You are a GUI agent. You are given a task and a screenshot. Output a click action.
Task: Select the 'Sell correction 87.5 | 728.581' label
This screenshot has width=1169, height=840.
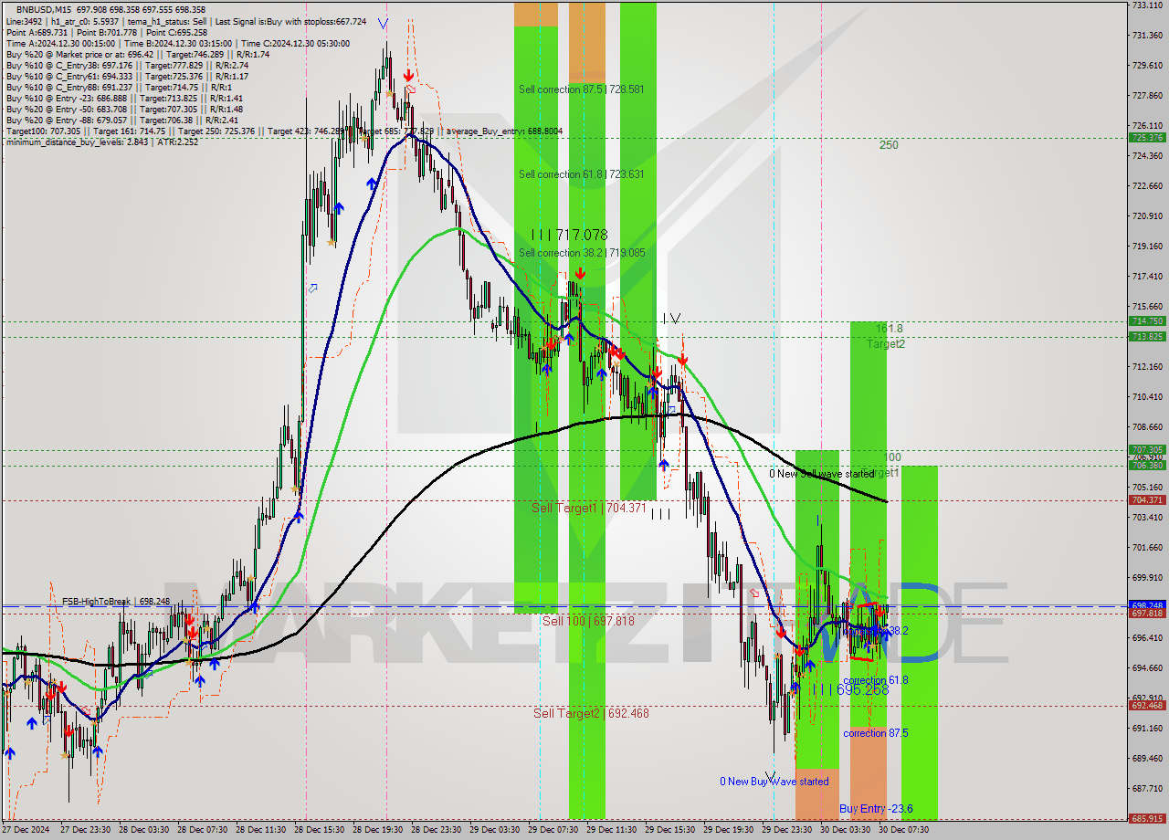[582, 89]
